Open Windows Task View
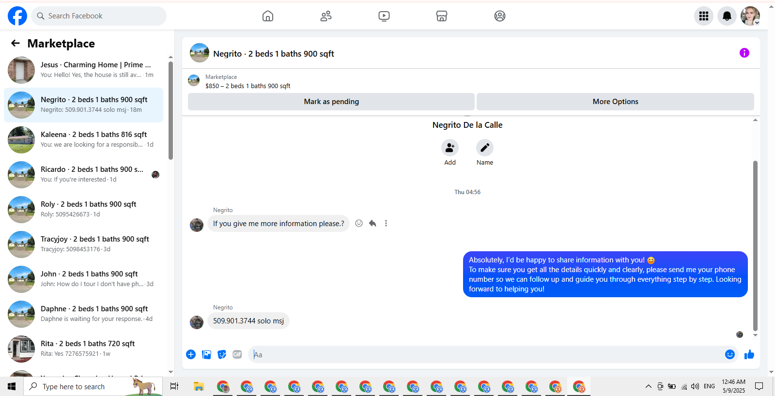This screenshot has height=396, width=775. point(174,386)
